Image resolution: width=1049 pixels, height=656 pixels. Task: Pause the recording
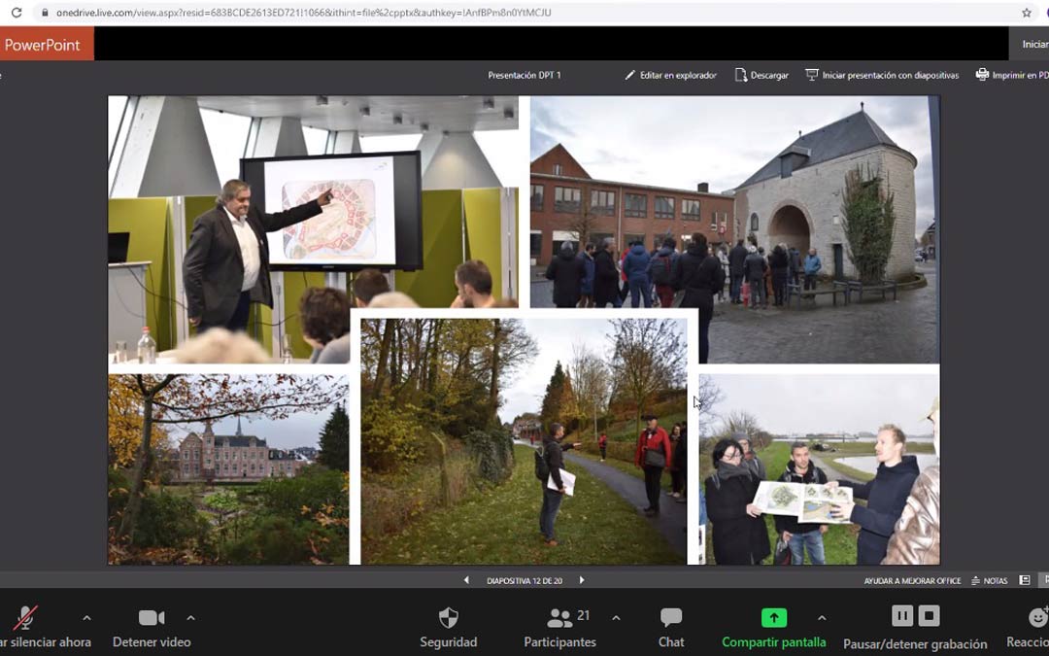[901, 616]
